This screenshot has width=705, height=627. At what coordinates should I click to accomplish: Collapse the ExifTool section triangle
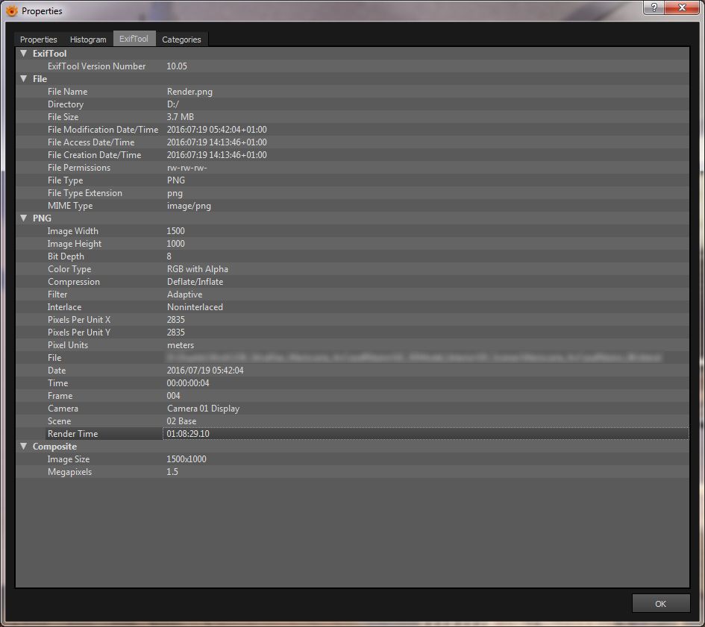(x=24, y=53)
